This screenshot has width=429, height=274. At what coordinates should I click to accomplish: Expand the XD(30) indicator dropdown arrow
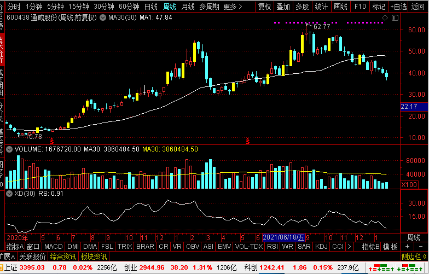tap(9, 193)
